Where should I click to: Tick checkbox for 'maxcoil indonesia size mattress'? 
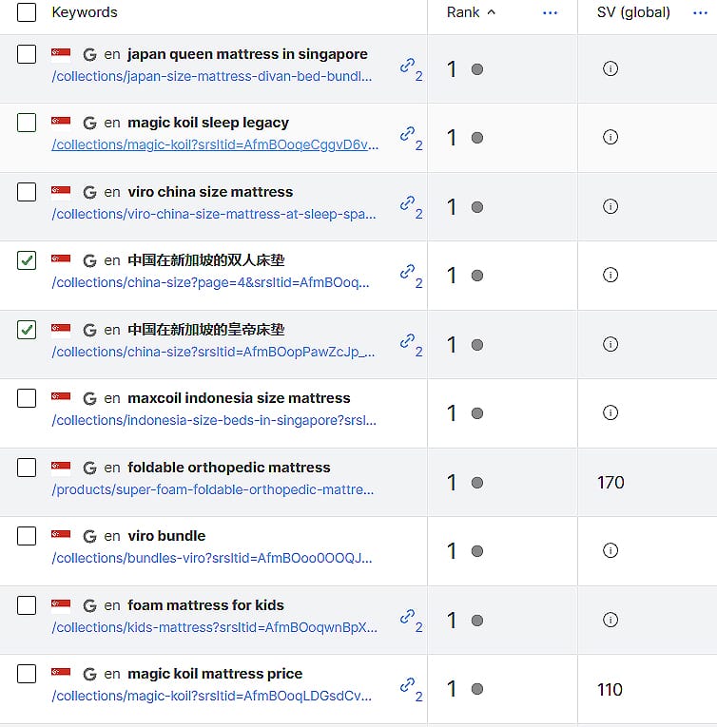[x=27, y=398]
